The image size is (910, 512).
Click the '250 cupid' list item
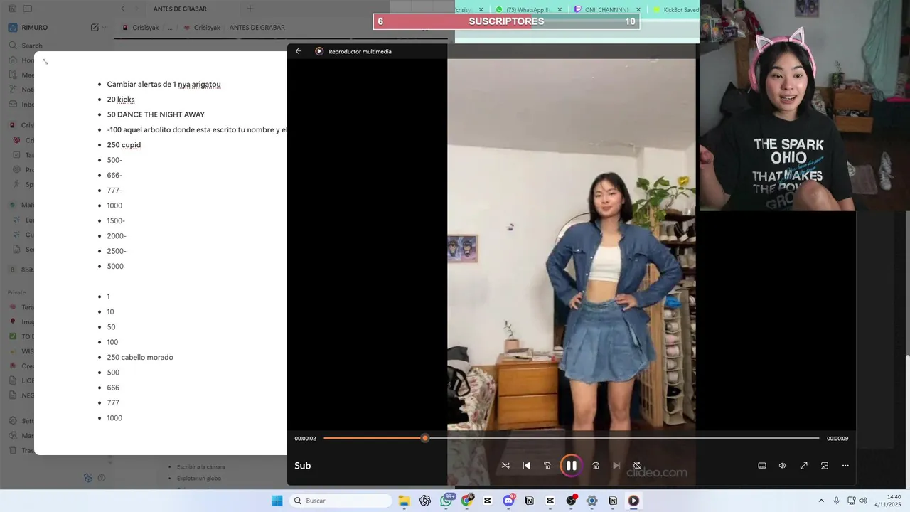pos(124,145)
